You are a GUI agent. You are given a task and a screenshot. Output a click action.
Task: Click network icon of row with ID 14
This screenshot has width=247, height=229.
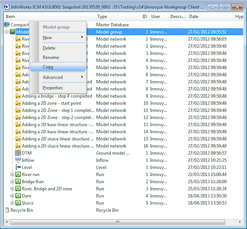(x=18, y=131)
